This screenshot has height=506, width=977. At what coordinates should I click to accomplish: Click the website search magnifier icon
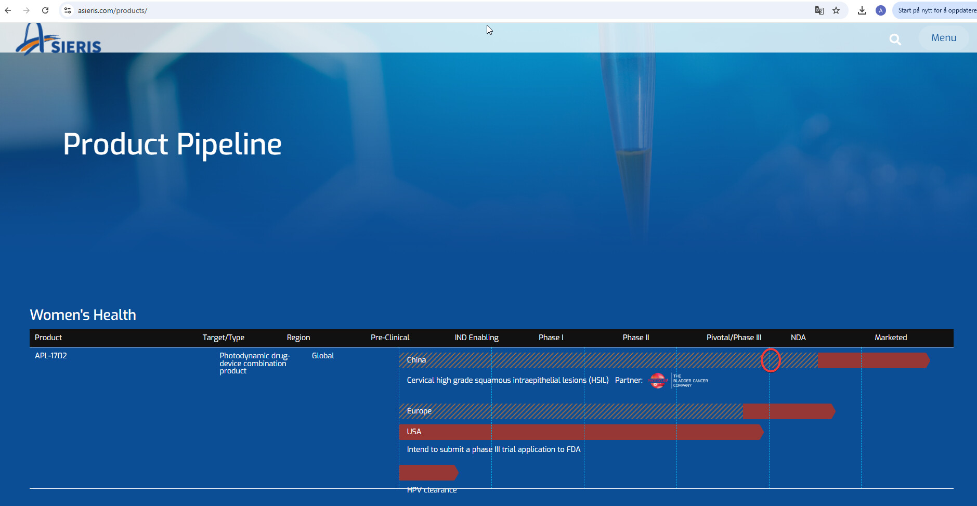895,40
